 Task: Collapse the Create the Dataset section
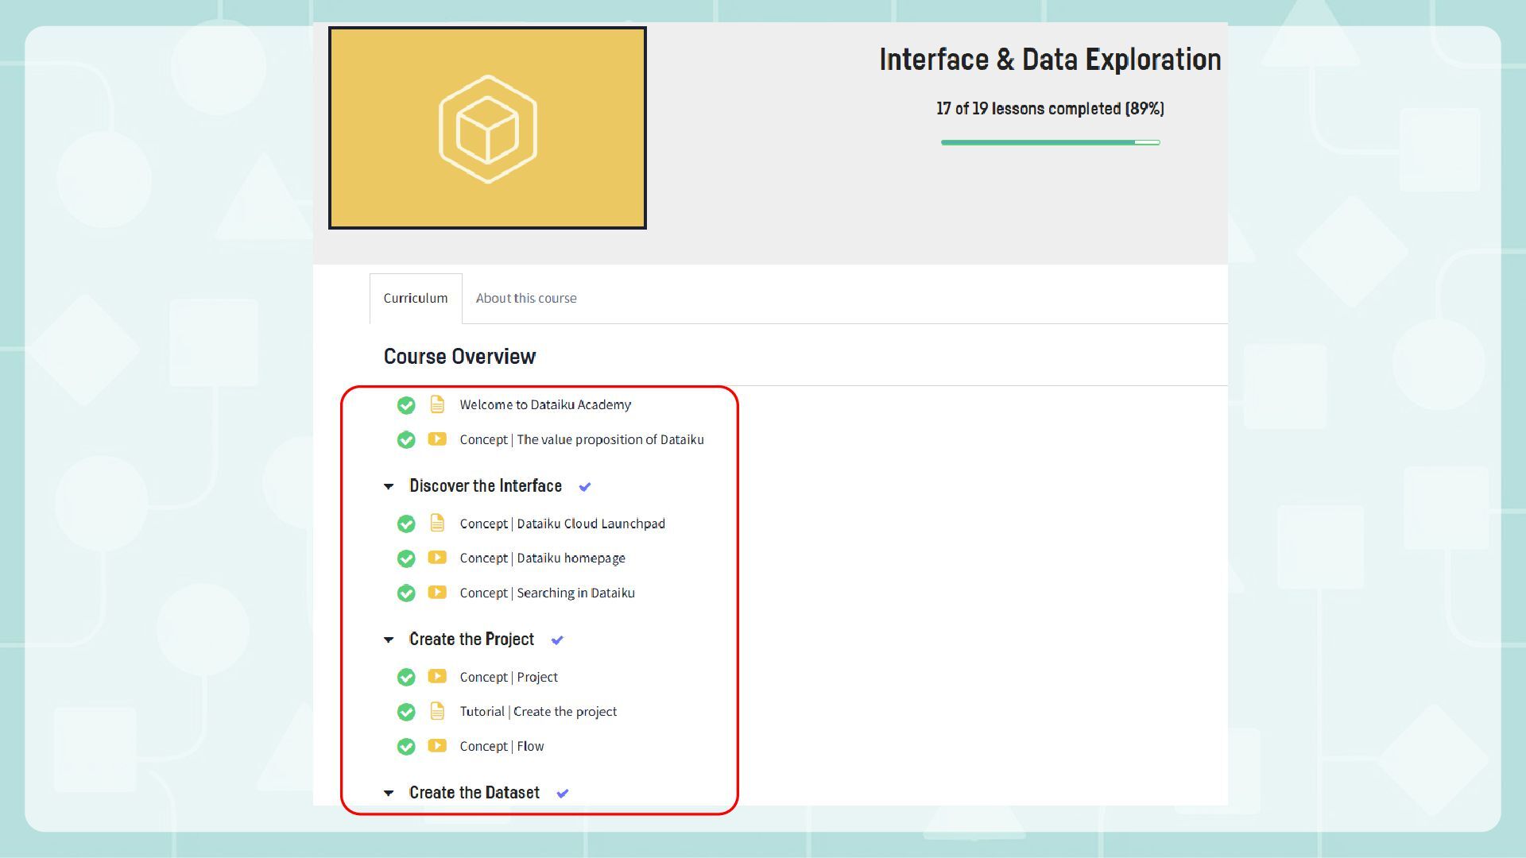(389, 793)
